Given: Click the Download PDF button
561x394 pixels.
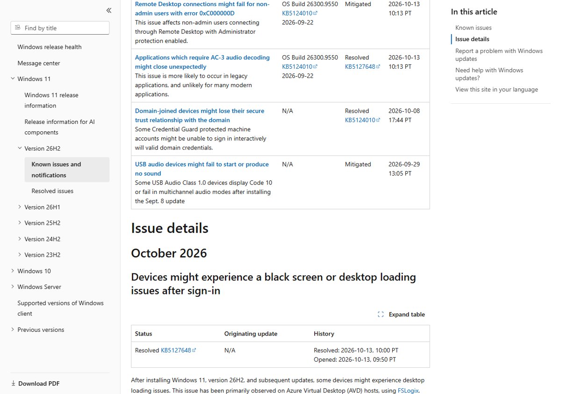Looking at the screenshot, I should tap(36, 384).
